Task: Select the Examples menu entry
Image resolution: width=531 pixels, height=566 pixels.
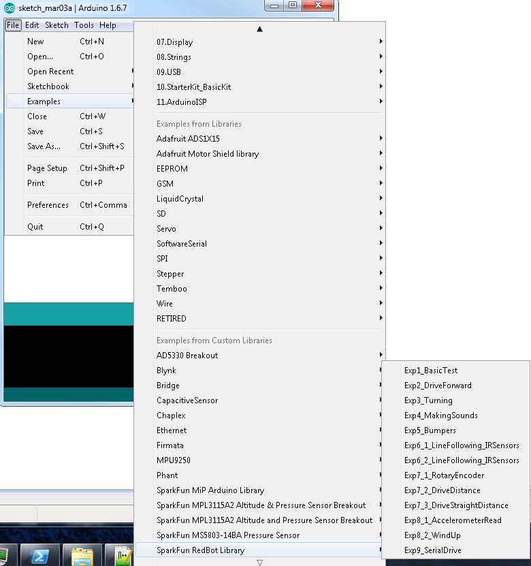Action: click(x=70, y=101)
